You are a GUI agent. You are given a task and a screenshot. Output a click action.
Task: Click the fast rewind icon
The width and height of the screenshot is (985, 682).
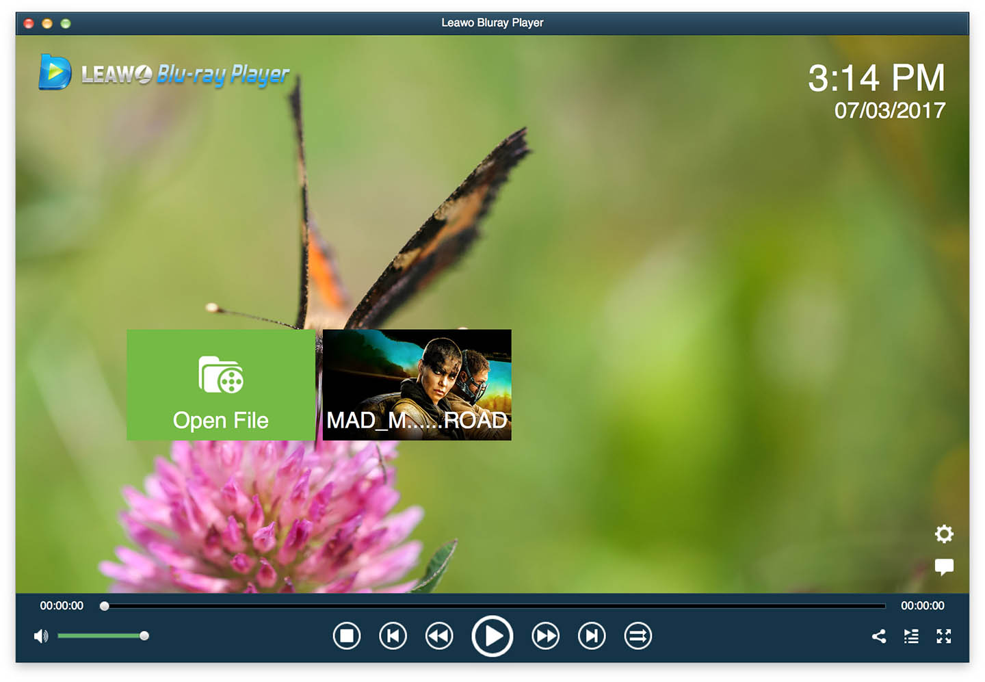(x=438, y=635)
